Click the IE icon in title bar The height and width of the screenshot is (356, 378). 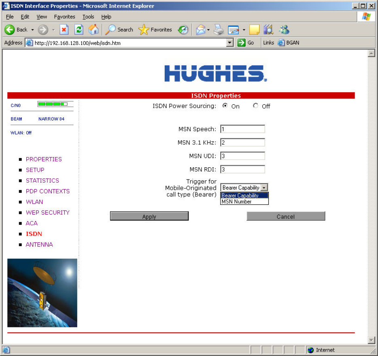click(6, 6)
